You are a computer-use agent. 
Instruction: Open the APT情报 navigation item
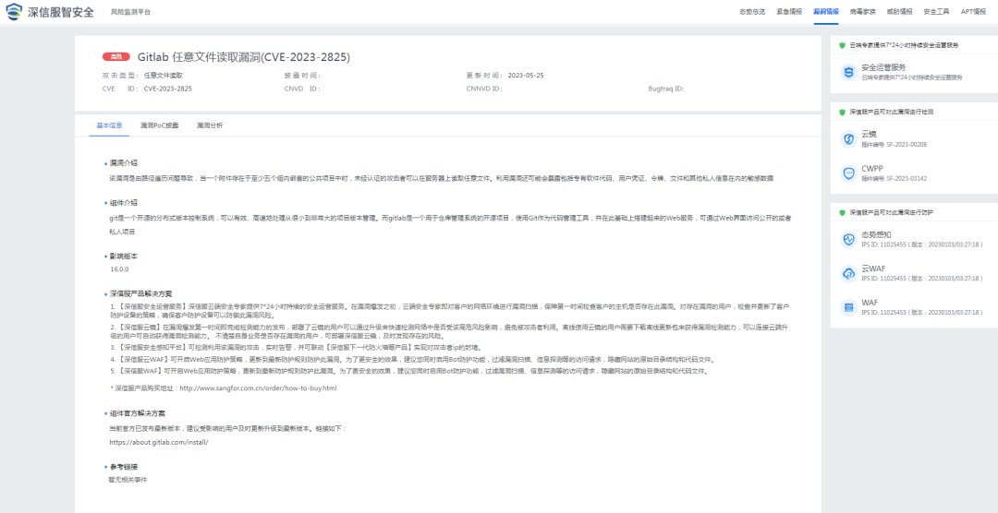click(x=973, y=12)
